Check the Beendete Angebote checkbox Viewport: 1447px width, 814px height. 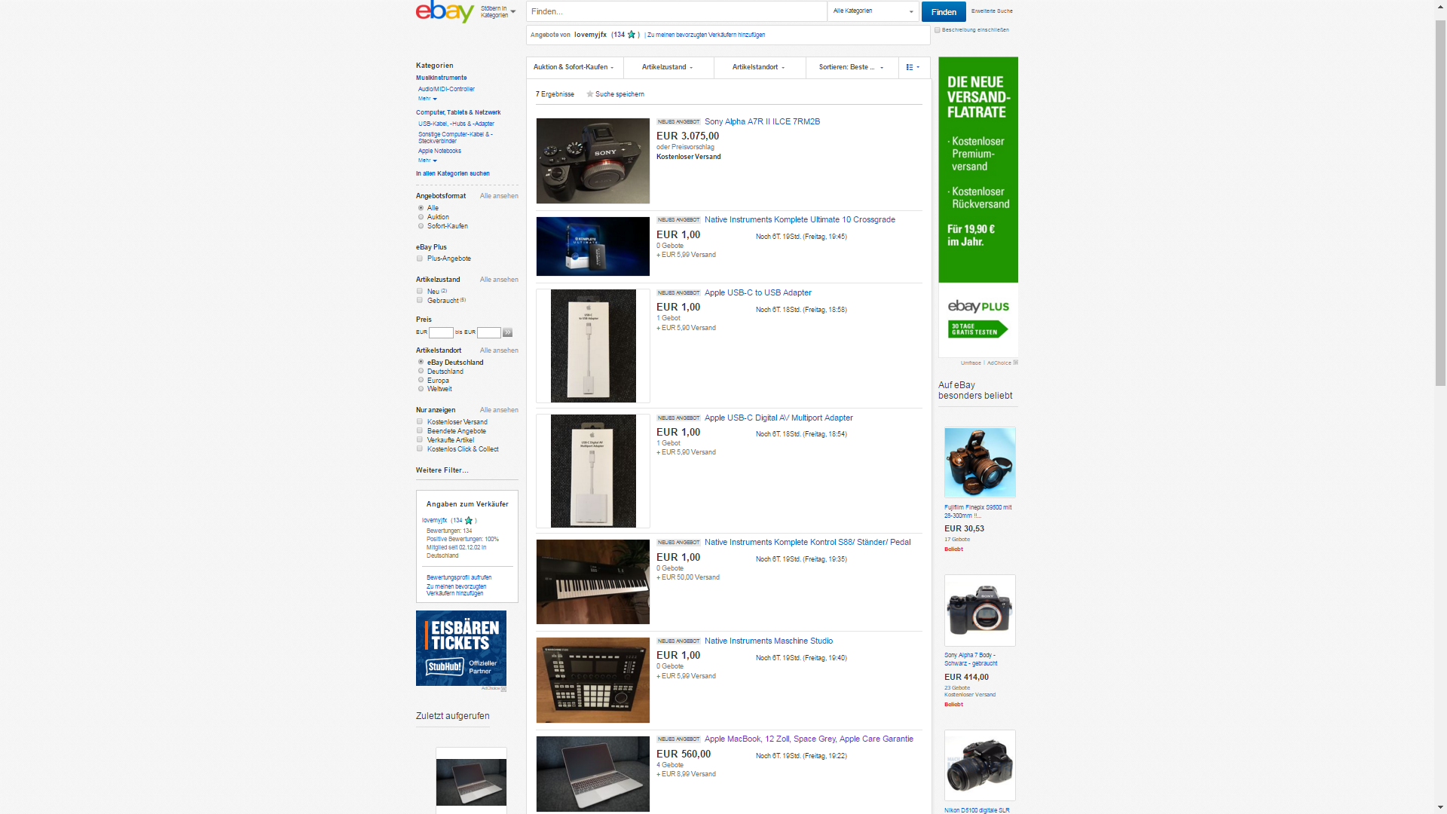point(420,430)
